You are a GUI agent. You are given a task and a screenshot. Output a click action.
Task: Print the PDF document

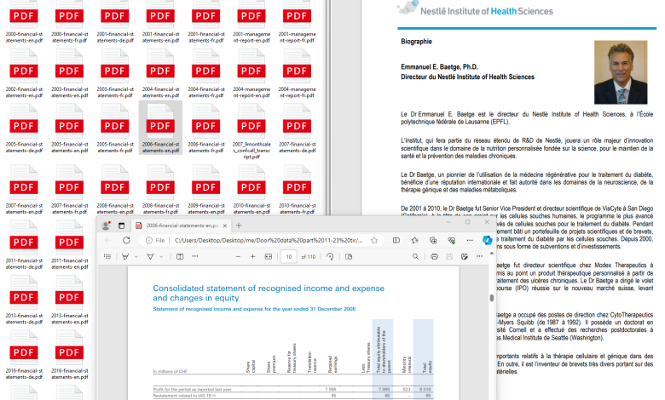pyautogui.click(x=434, y=256)
